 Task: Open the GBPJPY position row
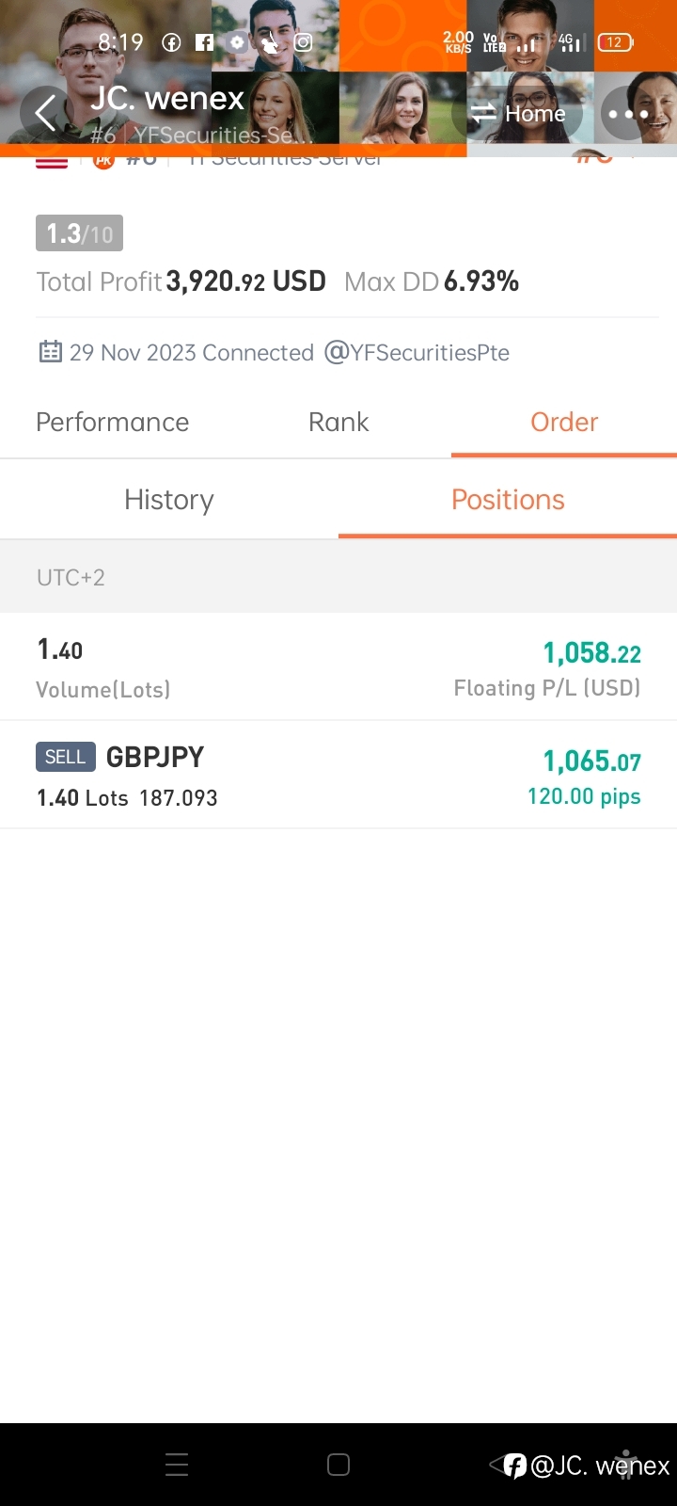click(x=338, y=776)
